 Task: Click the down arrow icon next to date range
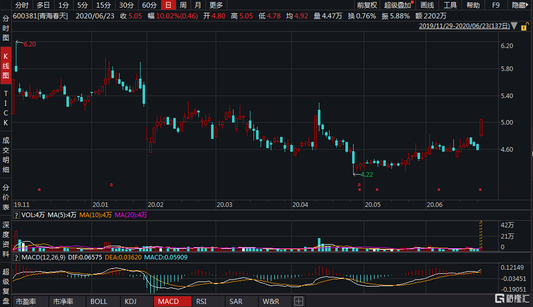coord(514,26)
